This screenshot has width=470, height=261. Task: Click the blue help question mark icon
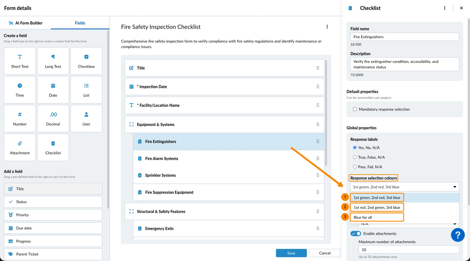458,235
